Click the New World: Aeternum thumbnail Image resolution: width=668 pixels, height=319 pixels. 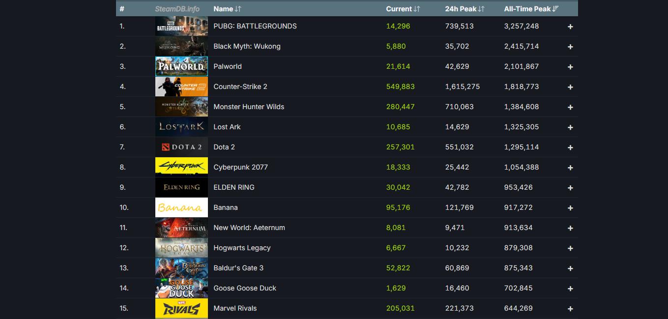pos(181,228)
